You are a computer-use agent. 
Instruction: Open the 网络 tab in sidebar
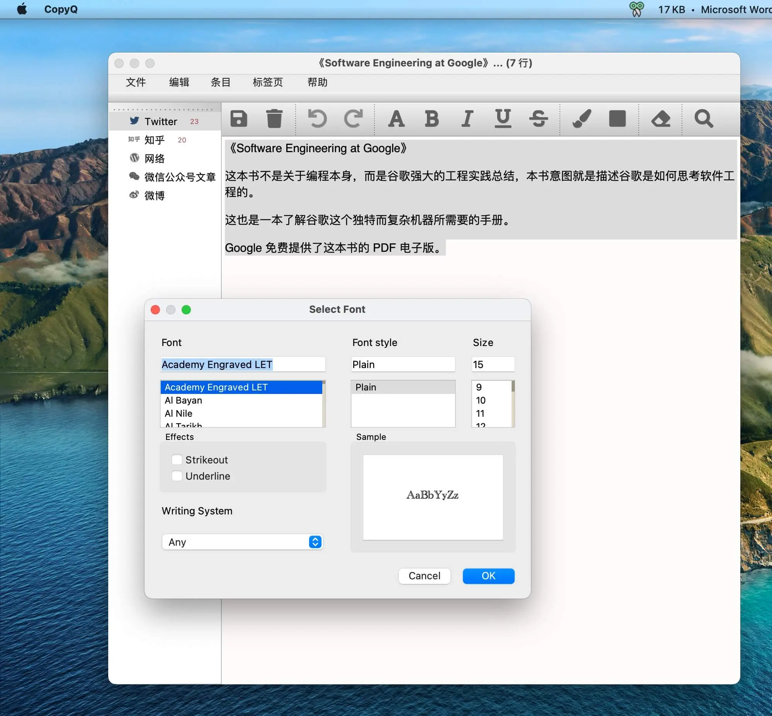click(x=165, y=158)
